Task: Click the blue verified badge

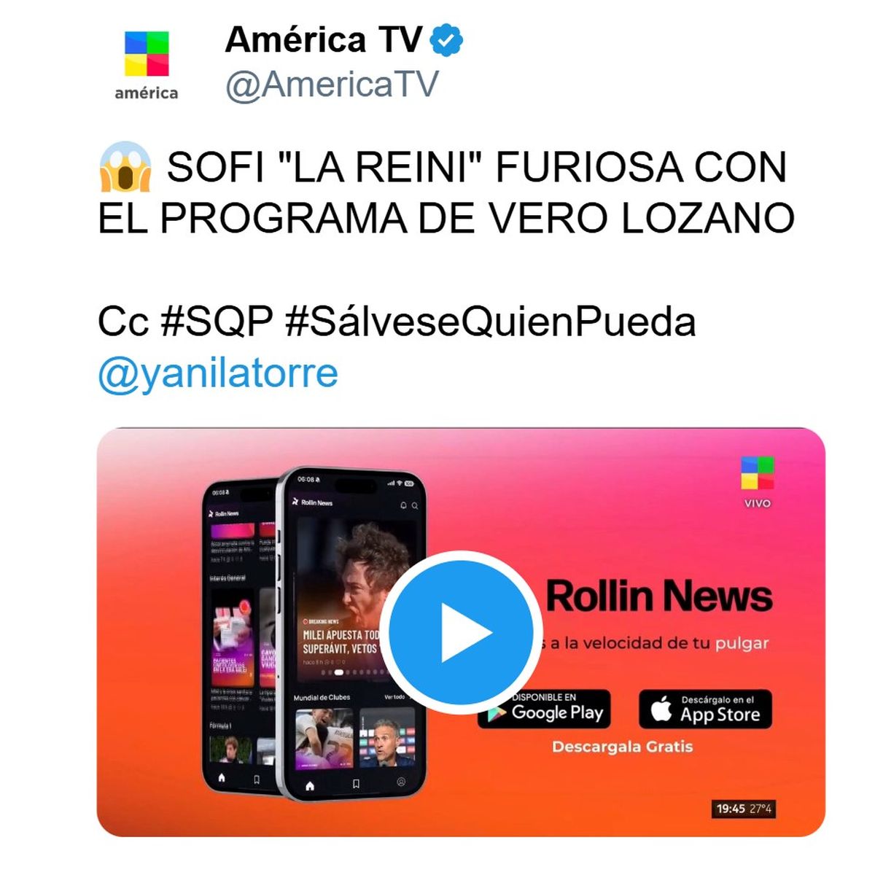Action: pos(446,40)
